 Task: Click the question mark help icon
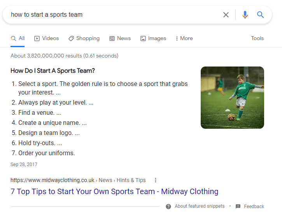(x=168, y=207)
